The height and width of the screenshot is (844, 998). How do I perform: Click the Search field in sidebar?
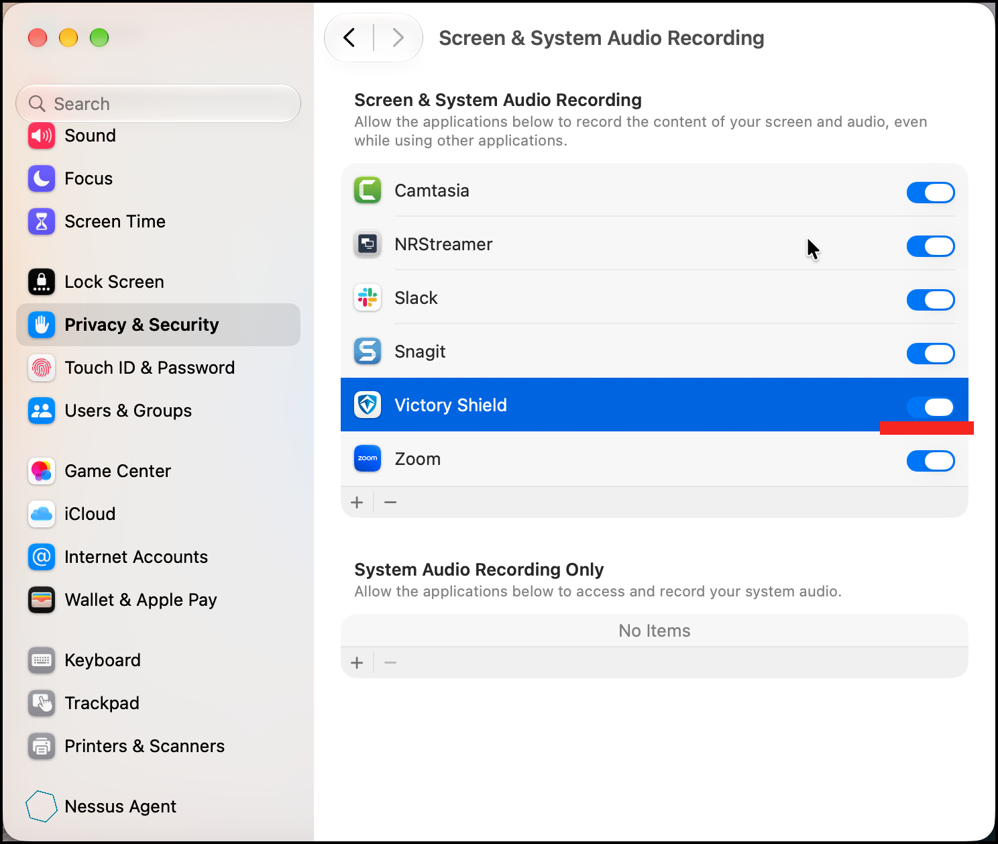click(x=158, y=103)
